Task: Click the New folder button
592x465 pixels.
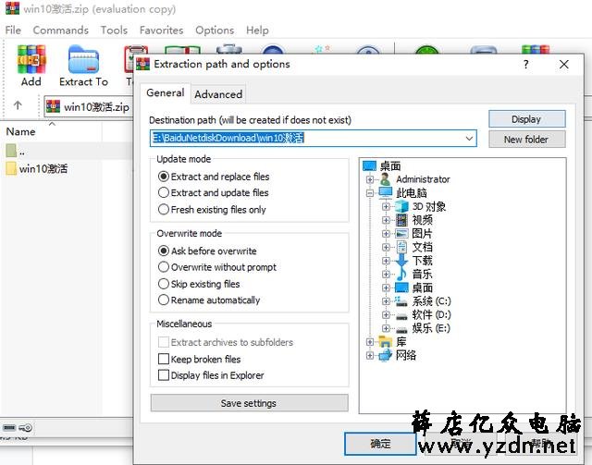Action: [x=526, y=140]
